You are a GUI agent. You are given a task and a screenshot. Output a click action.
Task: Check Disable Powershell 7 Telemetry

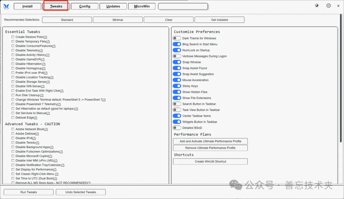pyautogui.click(x=13, y=104)
